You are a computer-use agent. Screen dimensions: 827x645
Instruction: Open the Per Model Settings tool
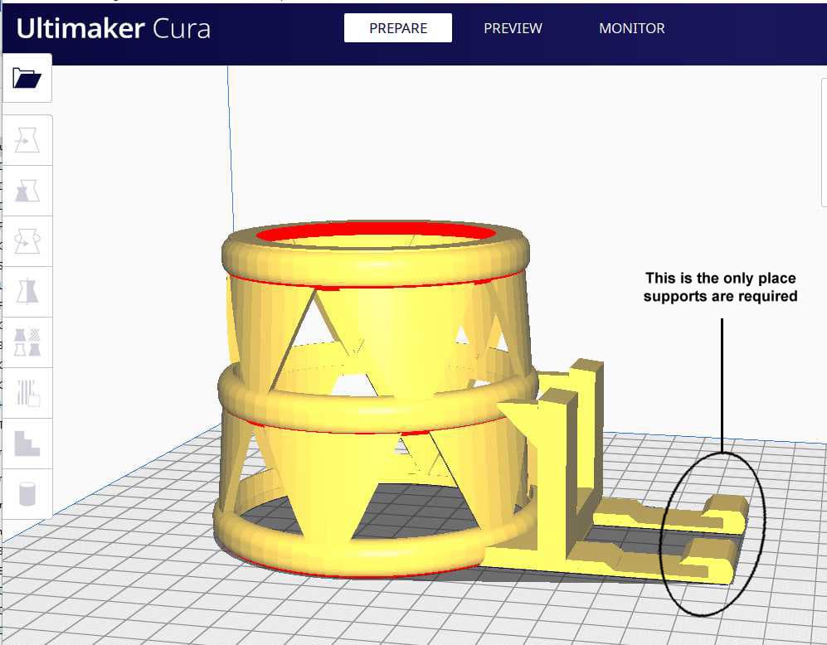point(27,342)
